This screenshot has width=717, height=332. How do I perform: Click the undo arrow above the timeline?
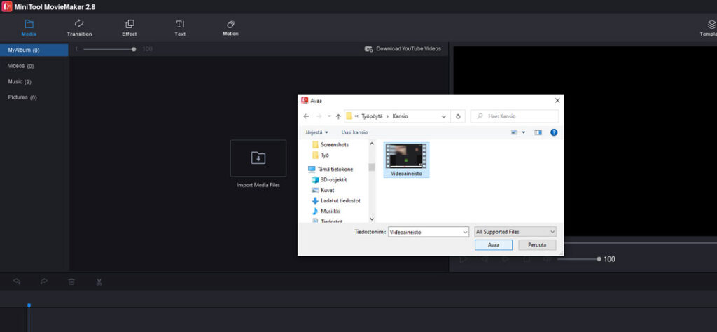17,282
